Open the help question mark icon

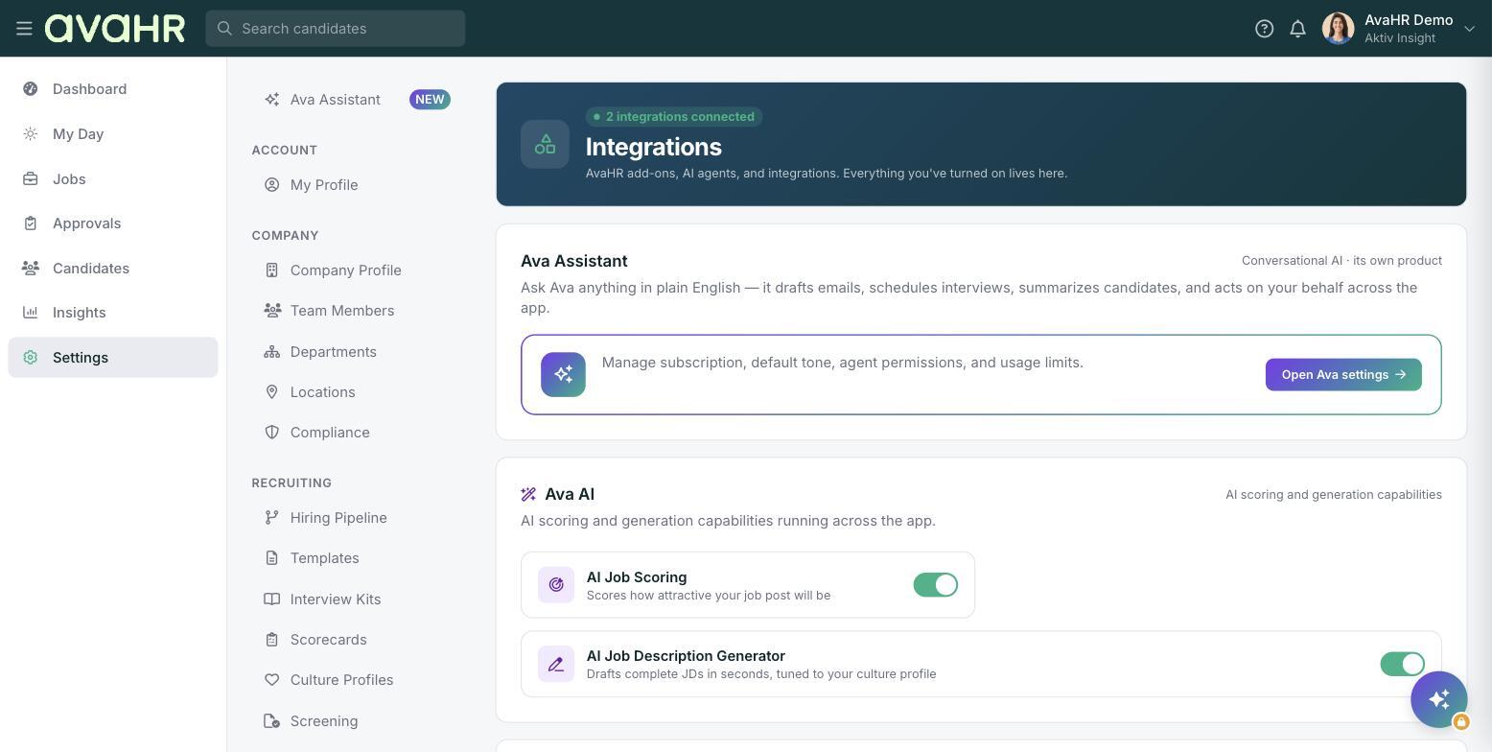(1264, 29)
